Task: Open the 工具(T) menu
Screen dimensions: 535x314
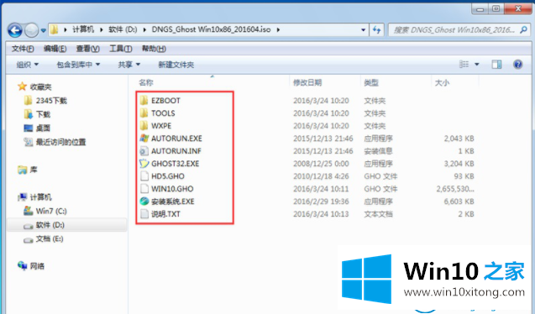Action: pos(120,49)
